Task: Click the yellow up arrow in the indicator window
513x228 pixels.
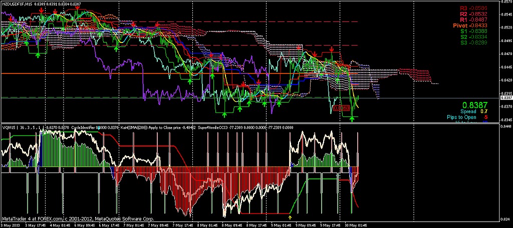Action: tap(290, 216)
